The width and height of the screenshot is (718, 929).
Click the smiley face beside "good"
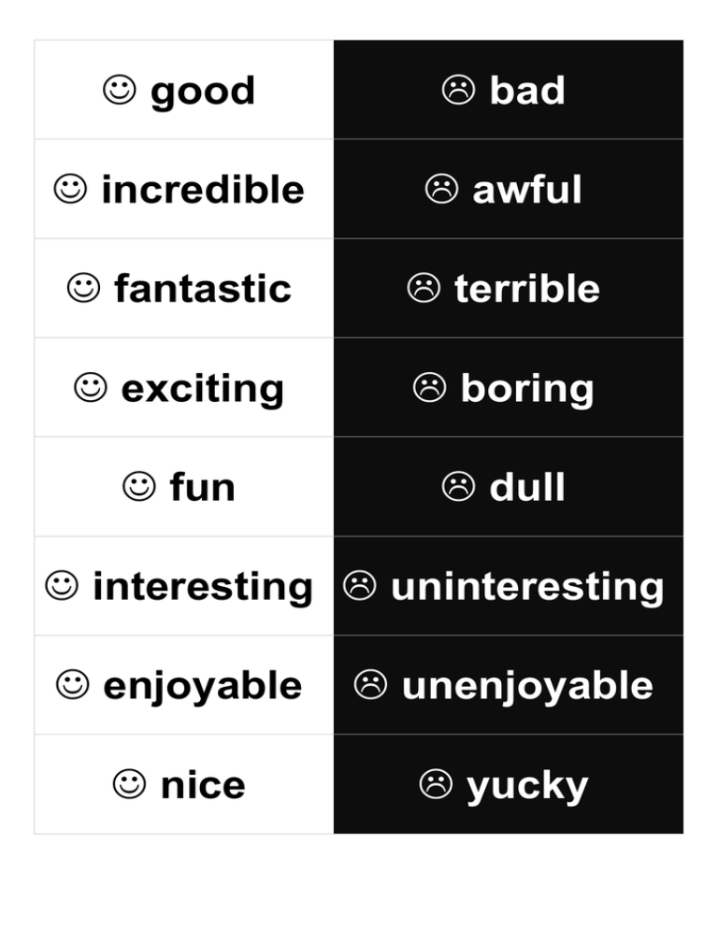click(x=119, y=91)
